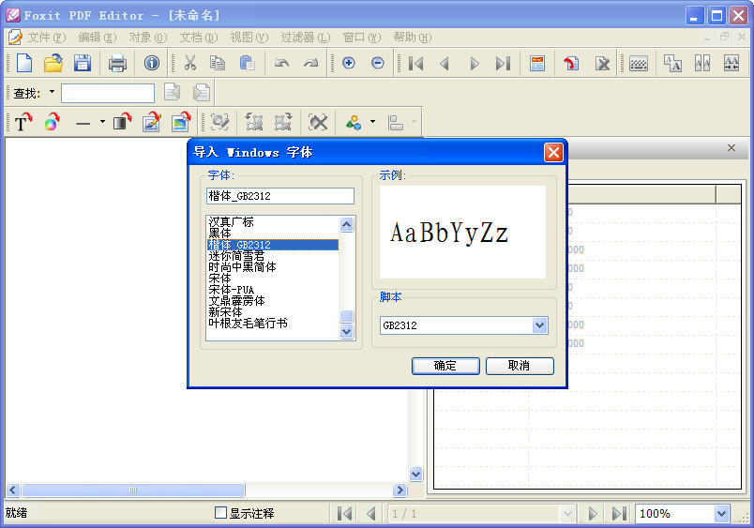Click the Zoom In (plus) toolbar icon

tap(349, 63)
